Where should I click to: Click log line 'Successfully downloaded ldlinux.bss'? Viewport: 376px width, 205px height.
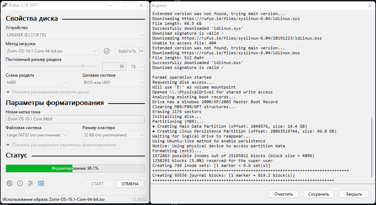coord(198,63)
